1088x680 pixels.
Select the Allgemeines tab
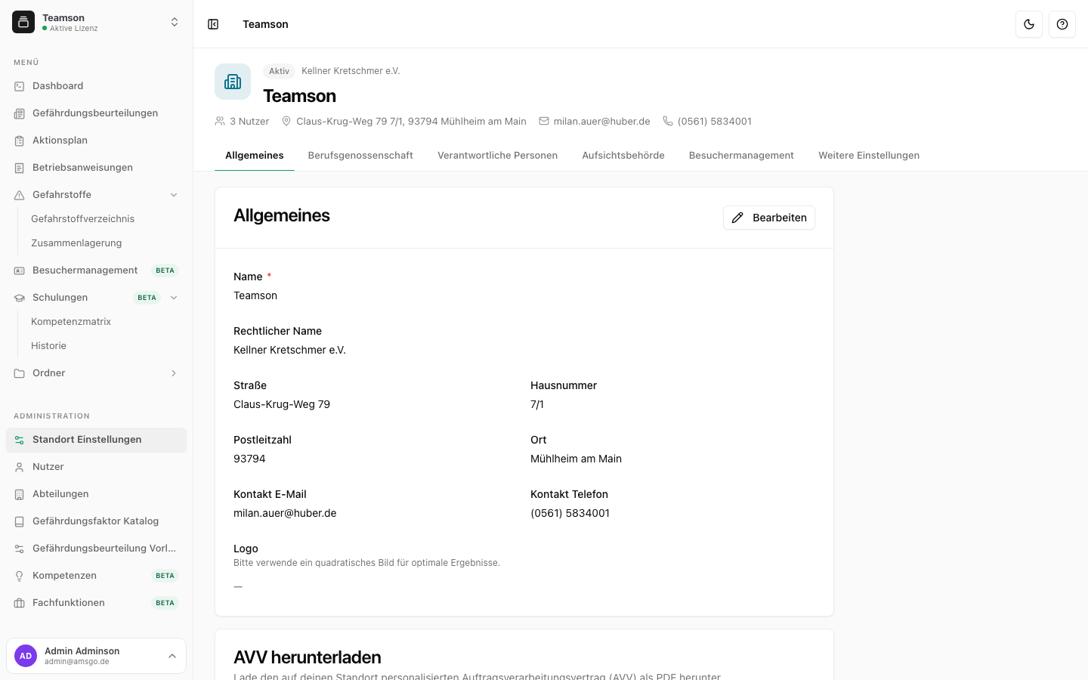pos(255,156)
